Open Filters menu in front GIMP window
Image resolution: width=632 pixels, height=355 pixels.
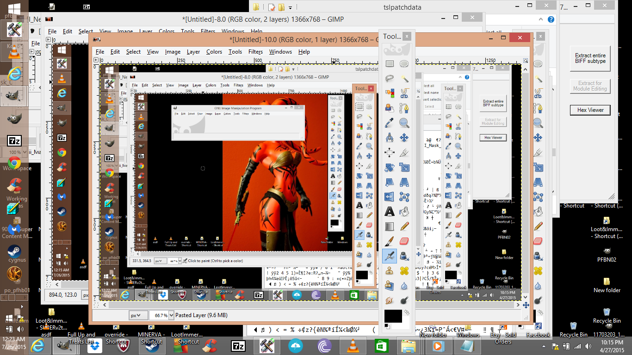(255, 52)
